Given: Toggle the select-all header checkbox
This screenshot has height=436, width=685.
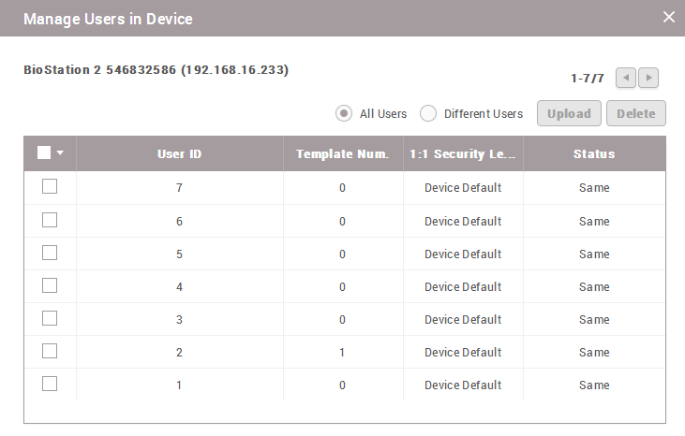Looking at the screenshot, I should point(44,153).
